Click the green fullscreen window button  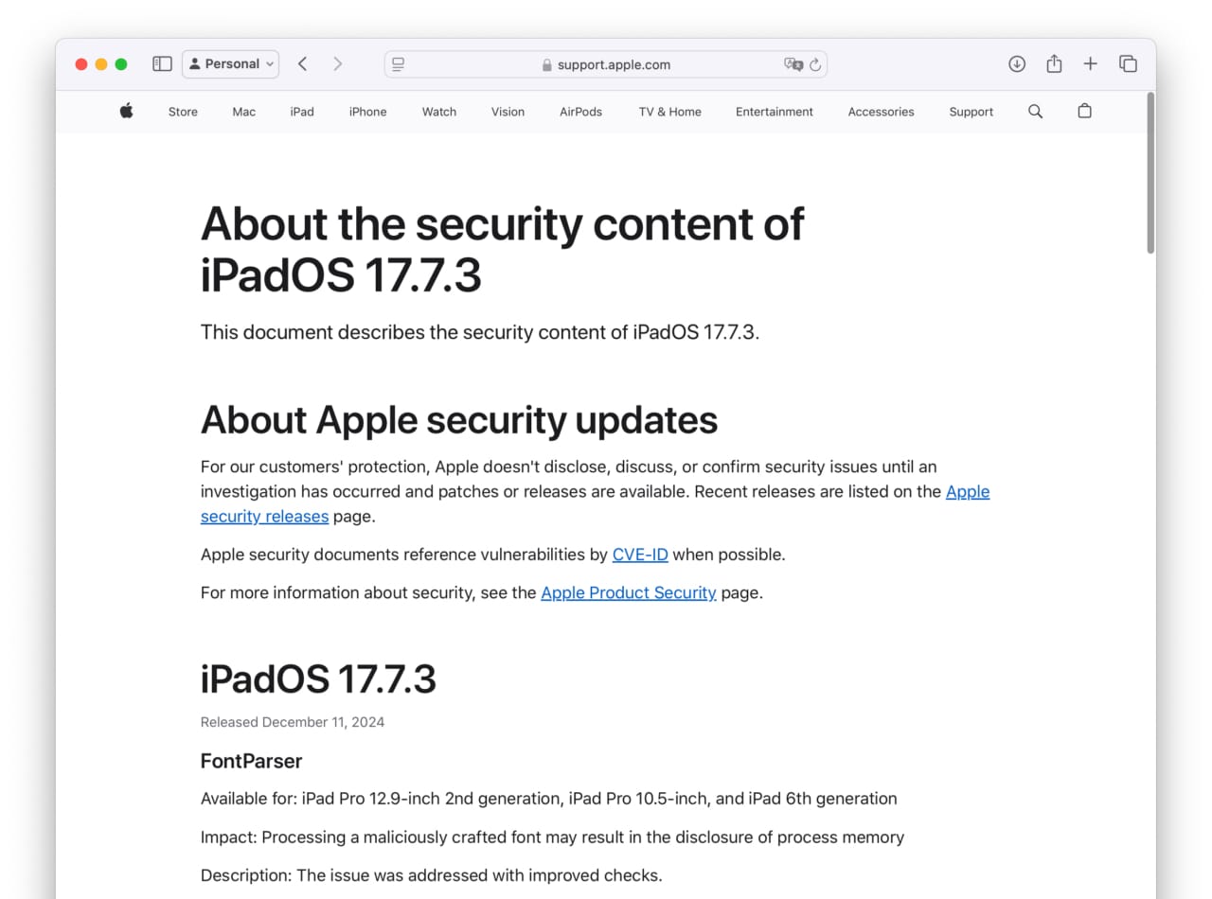pyautogui.click(x=121, y=64)
